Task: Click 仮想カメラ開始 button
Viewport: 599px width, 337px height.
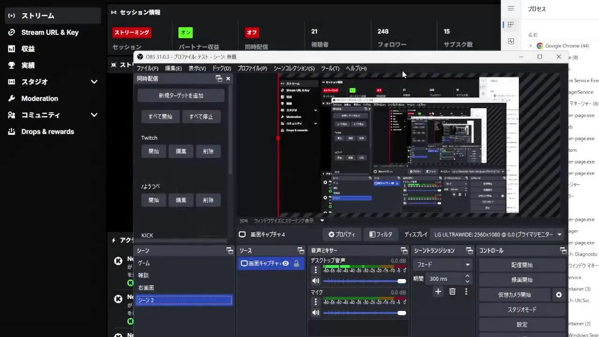Action: pos(514,295)
